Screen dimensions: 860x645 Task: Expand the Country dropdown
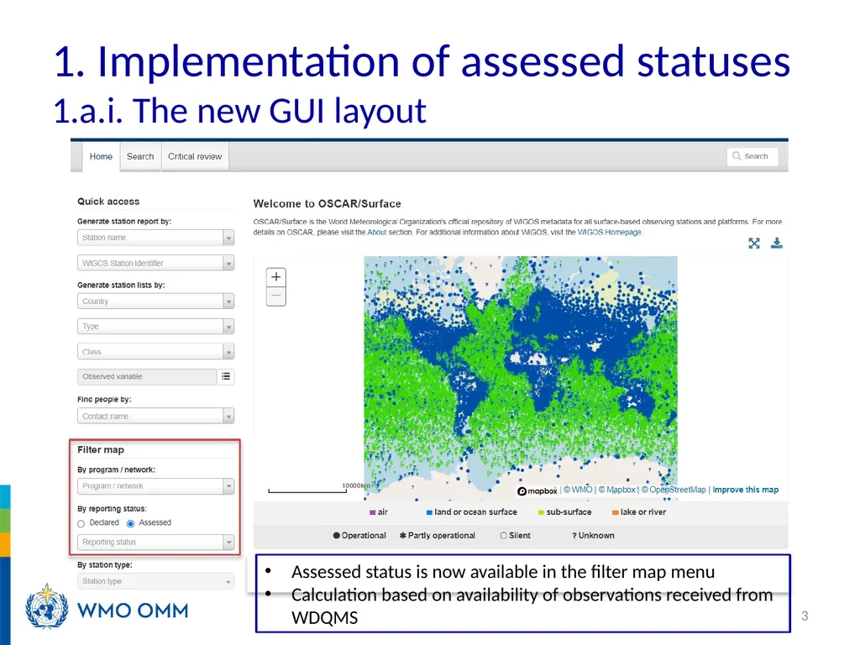coord(155,302)
